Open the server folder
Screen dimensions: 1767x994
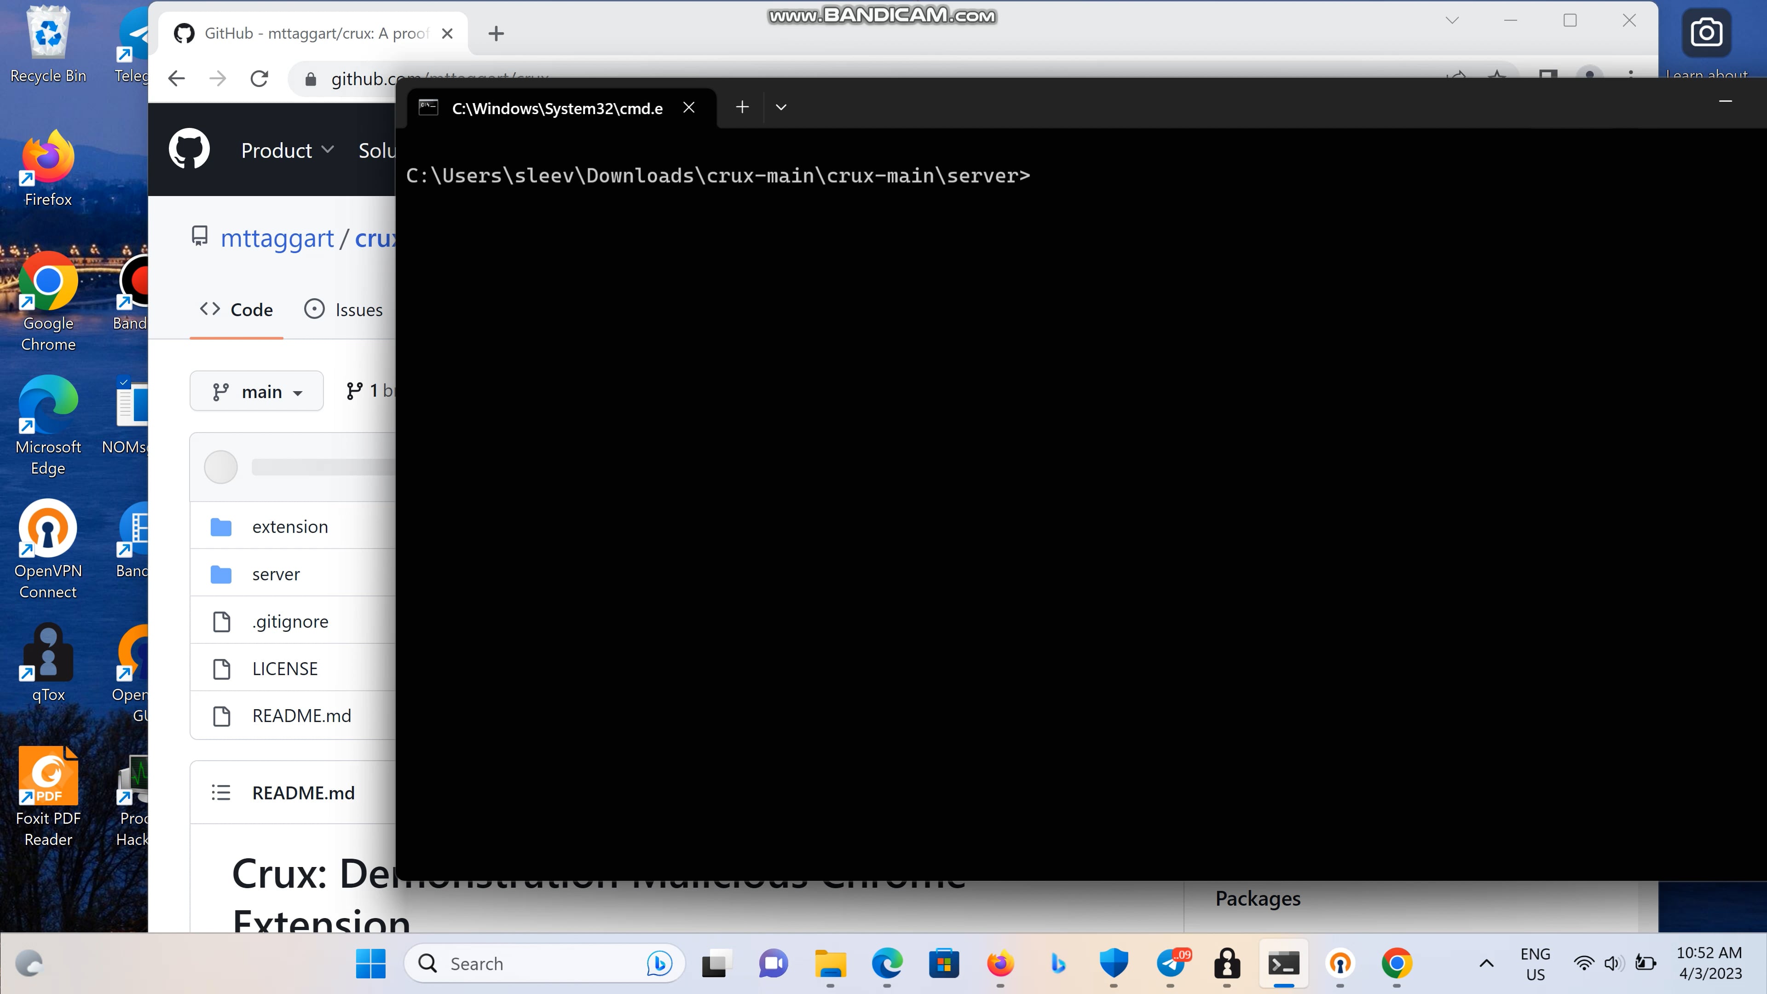coord(276,574)
